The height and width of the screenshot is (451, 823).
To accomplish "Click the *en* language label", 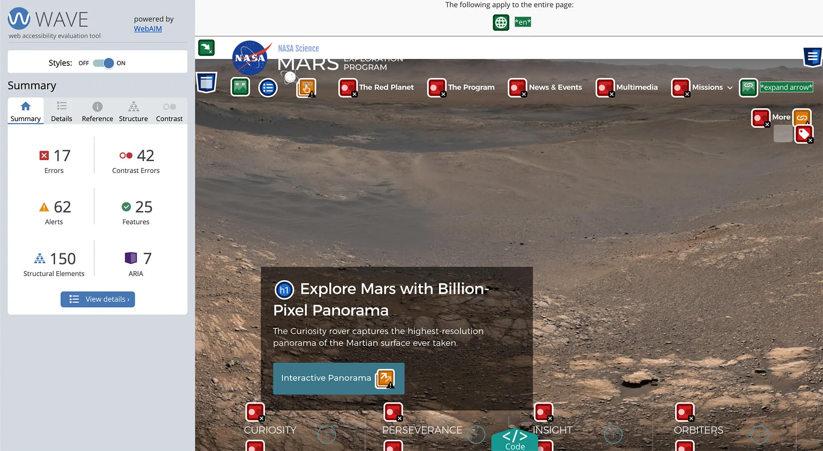I will [523, 22].
